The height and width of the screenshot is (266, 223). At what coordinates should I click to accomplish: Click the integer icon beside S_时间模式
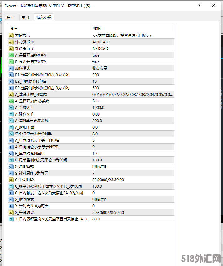11,167
